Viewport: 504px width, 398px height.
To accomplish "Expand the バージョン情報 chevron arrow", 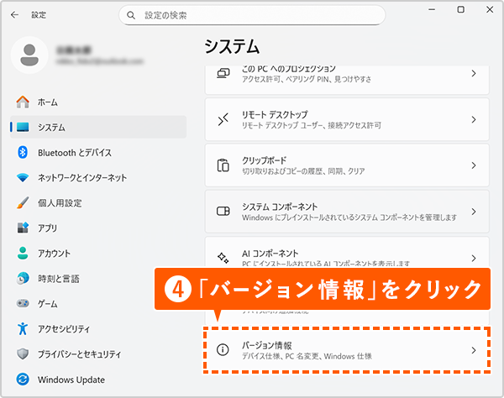I will [474, 350].
